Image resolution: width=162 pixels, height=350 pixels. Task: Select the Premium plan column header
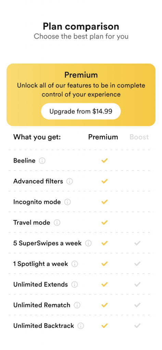click(103, 137)
